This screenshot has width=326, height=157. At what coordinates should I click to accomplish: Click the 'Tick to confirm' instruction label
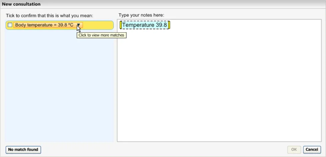(49, 15)
